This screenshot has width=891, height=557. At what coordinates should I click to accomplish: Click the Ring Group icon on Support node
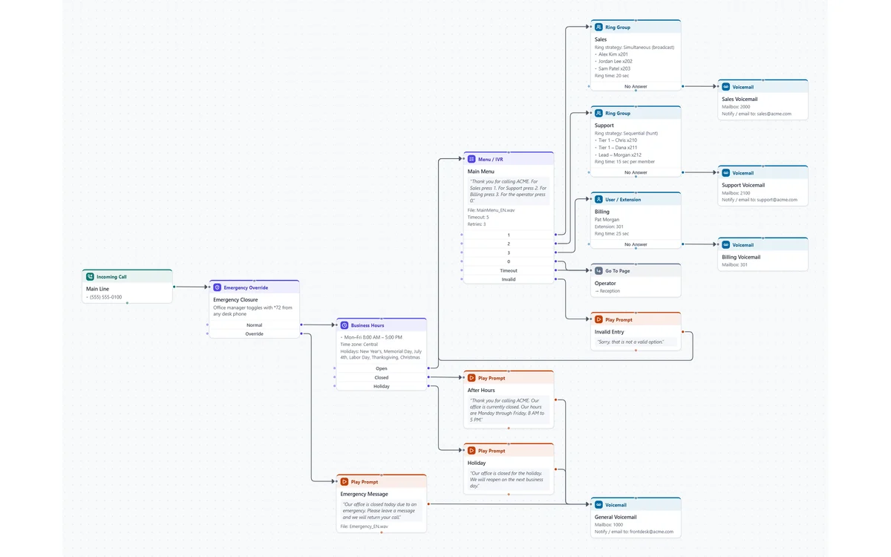coord(598,114)
